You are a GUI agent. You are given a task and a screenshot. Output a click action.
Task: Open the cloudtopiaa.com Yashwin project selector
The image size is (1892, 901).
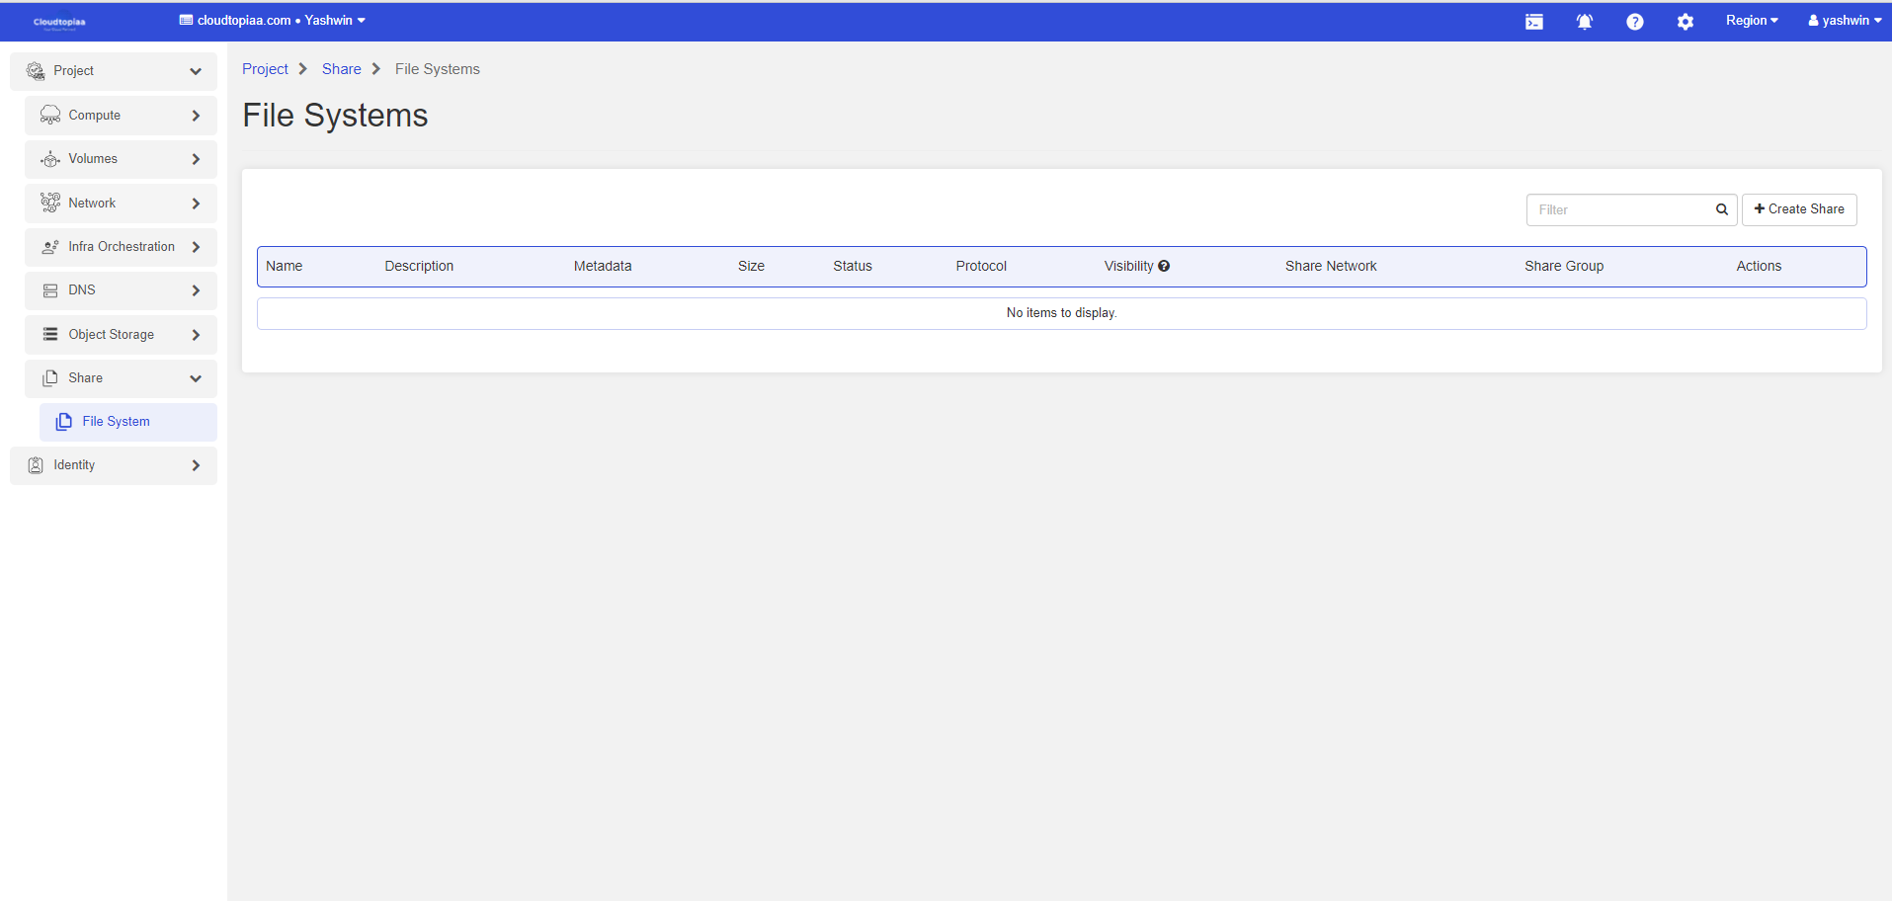[x=273, y=21]
